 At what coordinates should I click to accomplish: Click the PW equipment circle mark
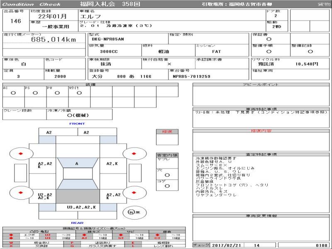click(x=57, y=93)
